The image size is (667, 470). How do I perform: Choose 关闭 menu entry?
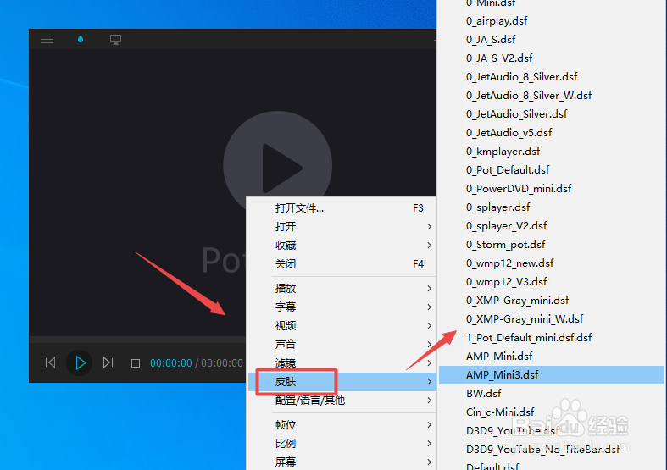(342, 264)
